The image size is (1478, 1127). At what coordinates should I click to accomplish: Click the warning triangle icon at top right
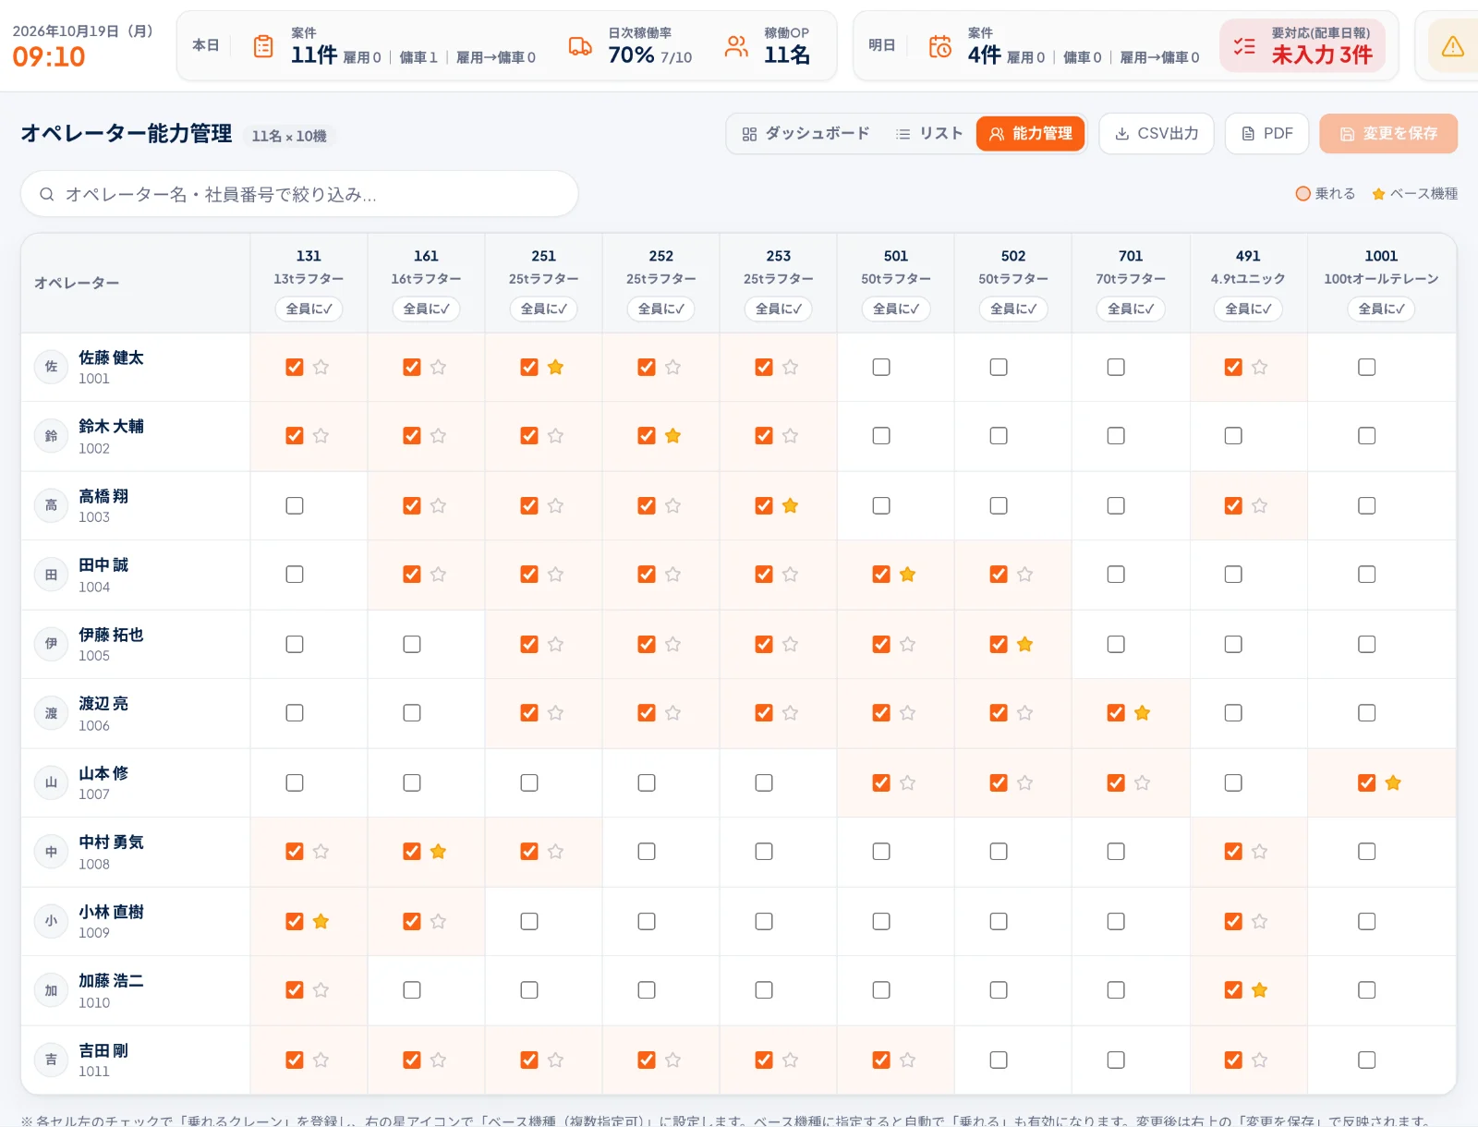click(x=1452, y=46)
